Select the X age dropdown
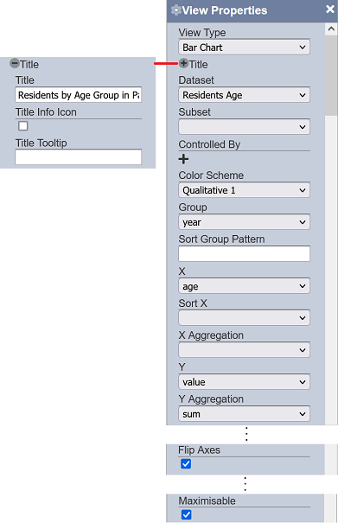The width and height of the screenshot is (338, 523). coord(245,286)
